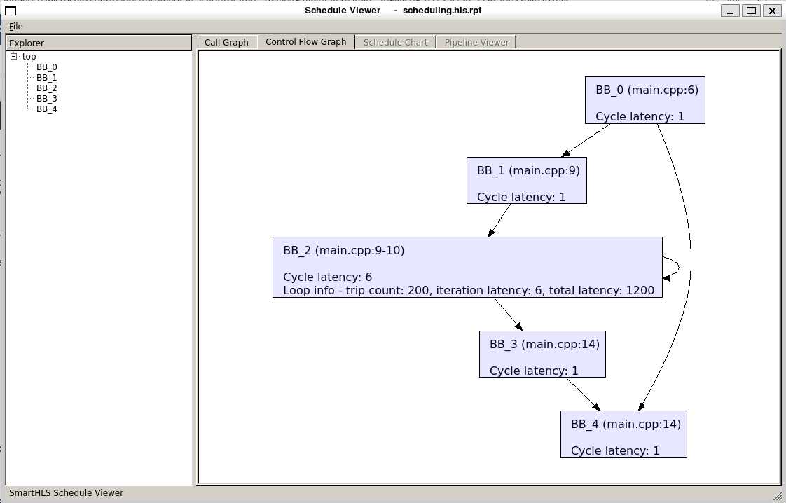Click the BB_4 (main.cpp:14) graph node
The height and width of the screenshot is (503, 786).
tap(623, 434)
